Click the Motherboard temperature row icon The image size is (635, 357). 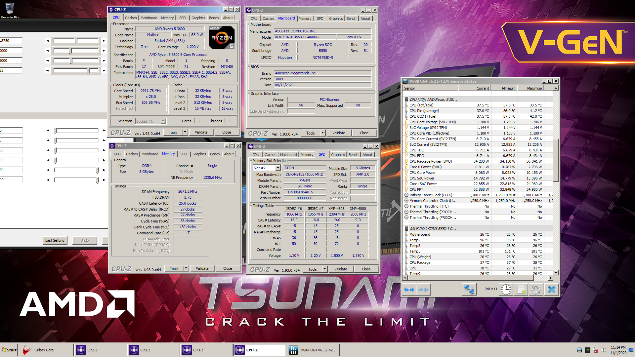(406, 234)
